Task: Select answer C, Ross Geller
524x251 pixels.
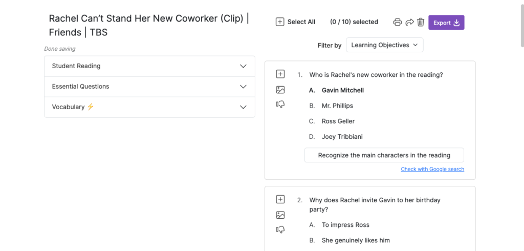Action: (338, 121)
